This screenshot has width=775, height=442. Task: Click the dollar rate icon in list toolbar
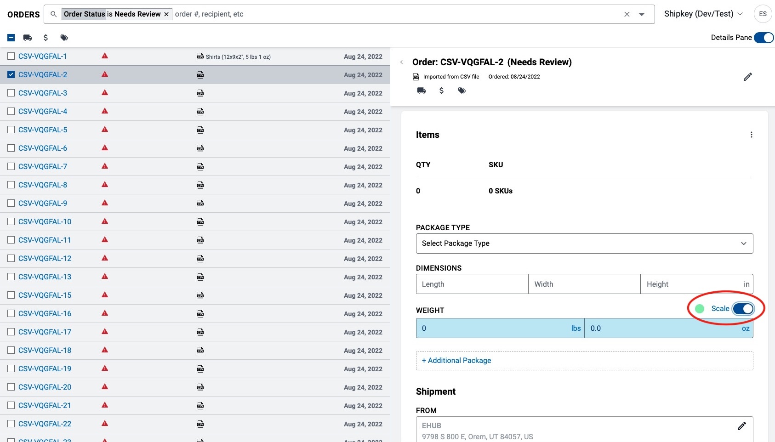(x=46, y=38)
